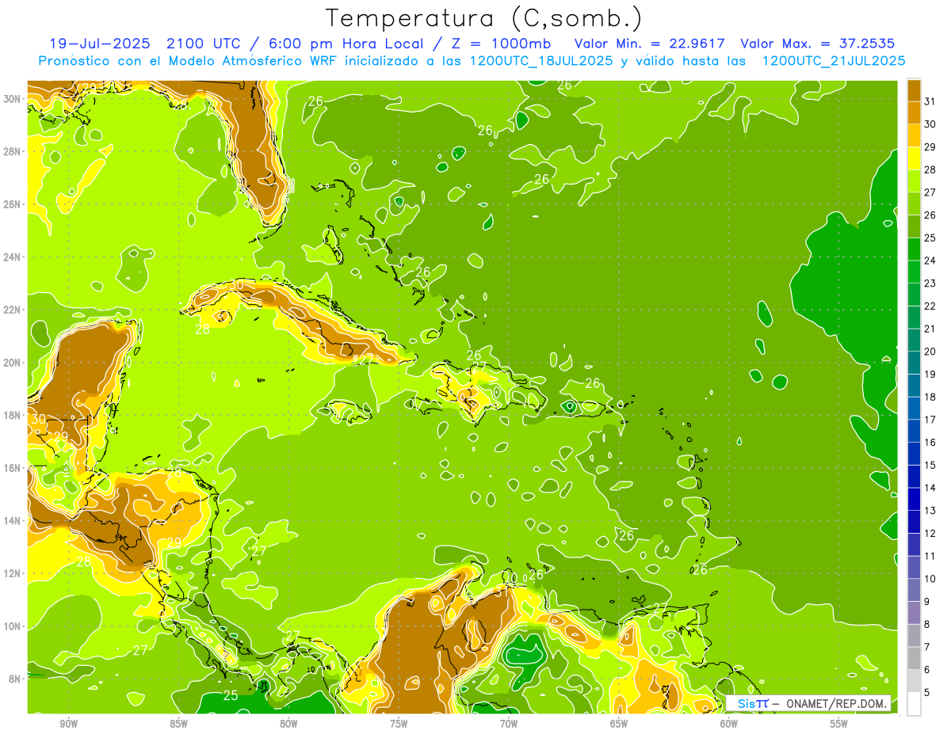Click the 75W longitude label

pos(399,724)
